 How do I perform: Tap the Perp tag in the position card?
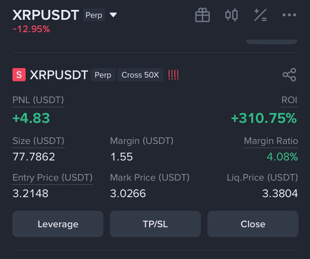103,75
